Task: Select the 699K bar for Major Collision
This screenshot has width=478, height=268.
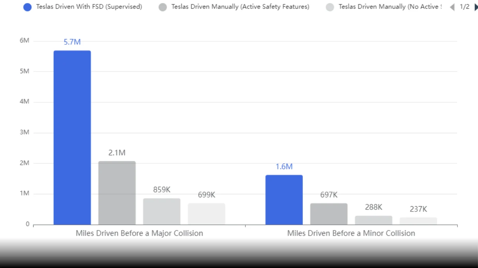Action: 207,214
